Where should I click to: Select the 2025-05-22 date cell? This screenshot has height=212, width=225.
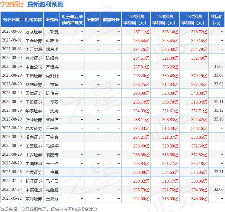click(x=12, y=198)
